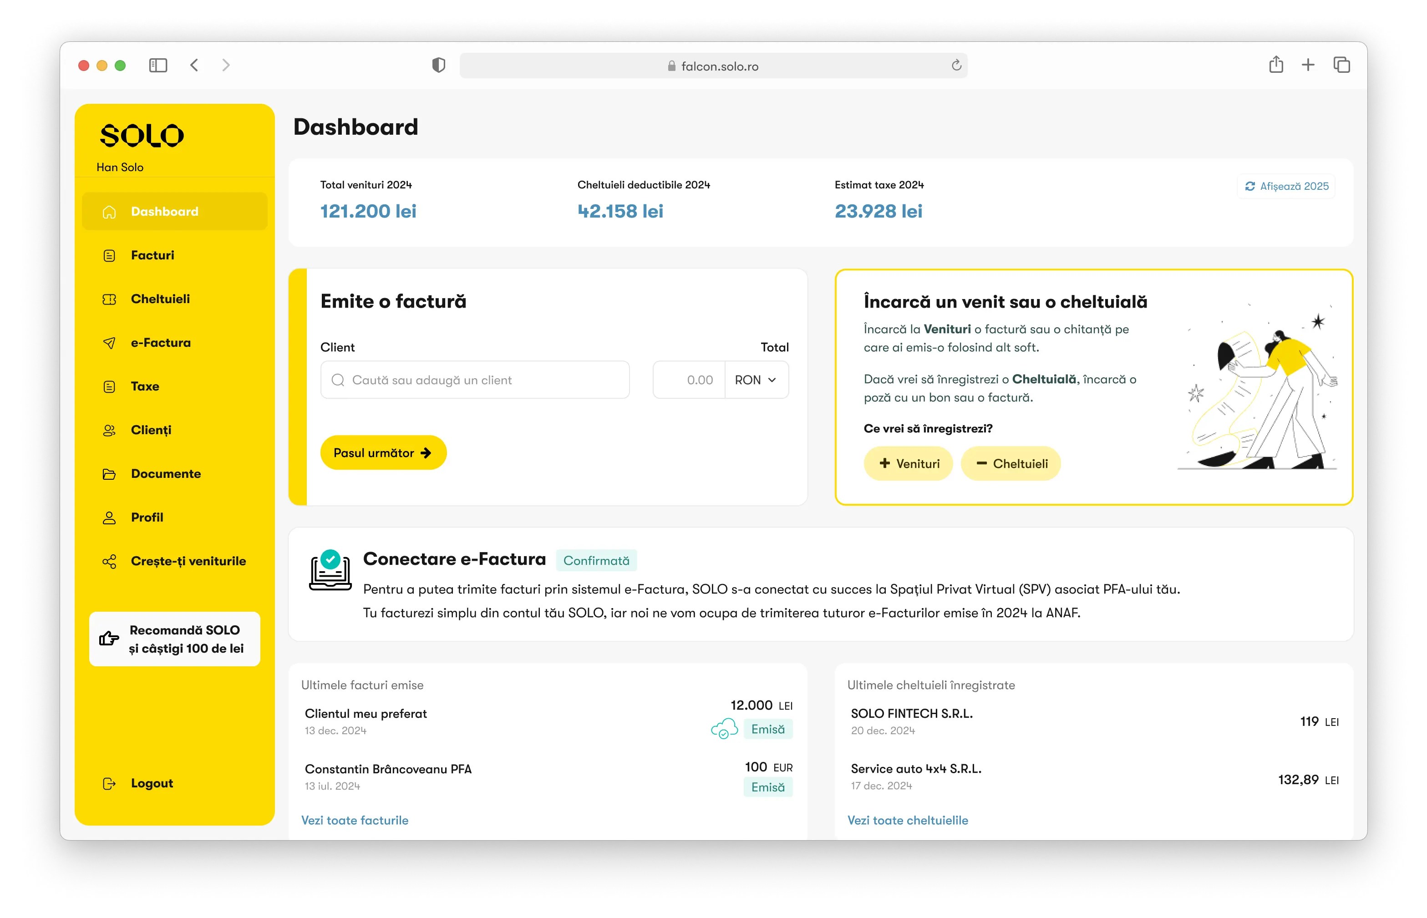Click the privacy shield icon in toolbar
The height and width of the screenshot is (918, 1427).
click(x=439, y=65)
